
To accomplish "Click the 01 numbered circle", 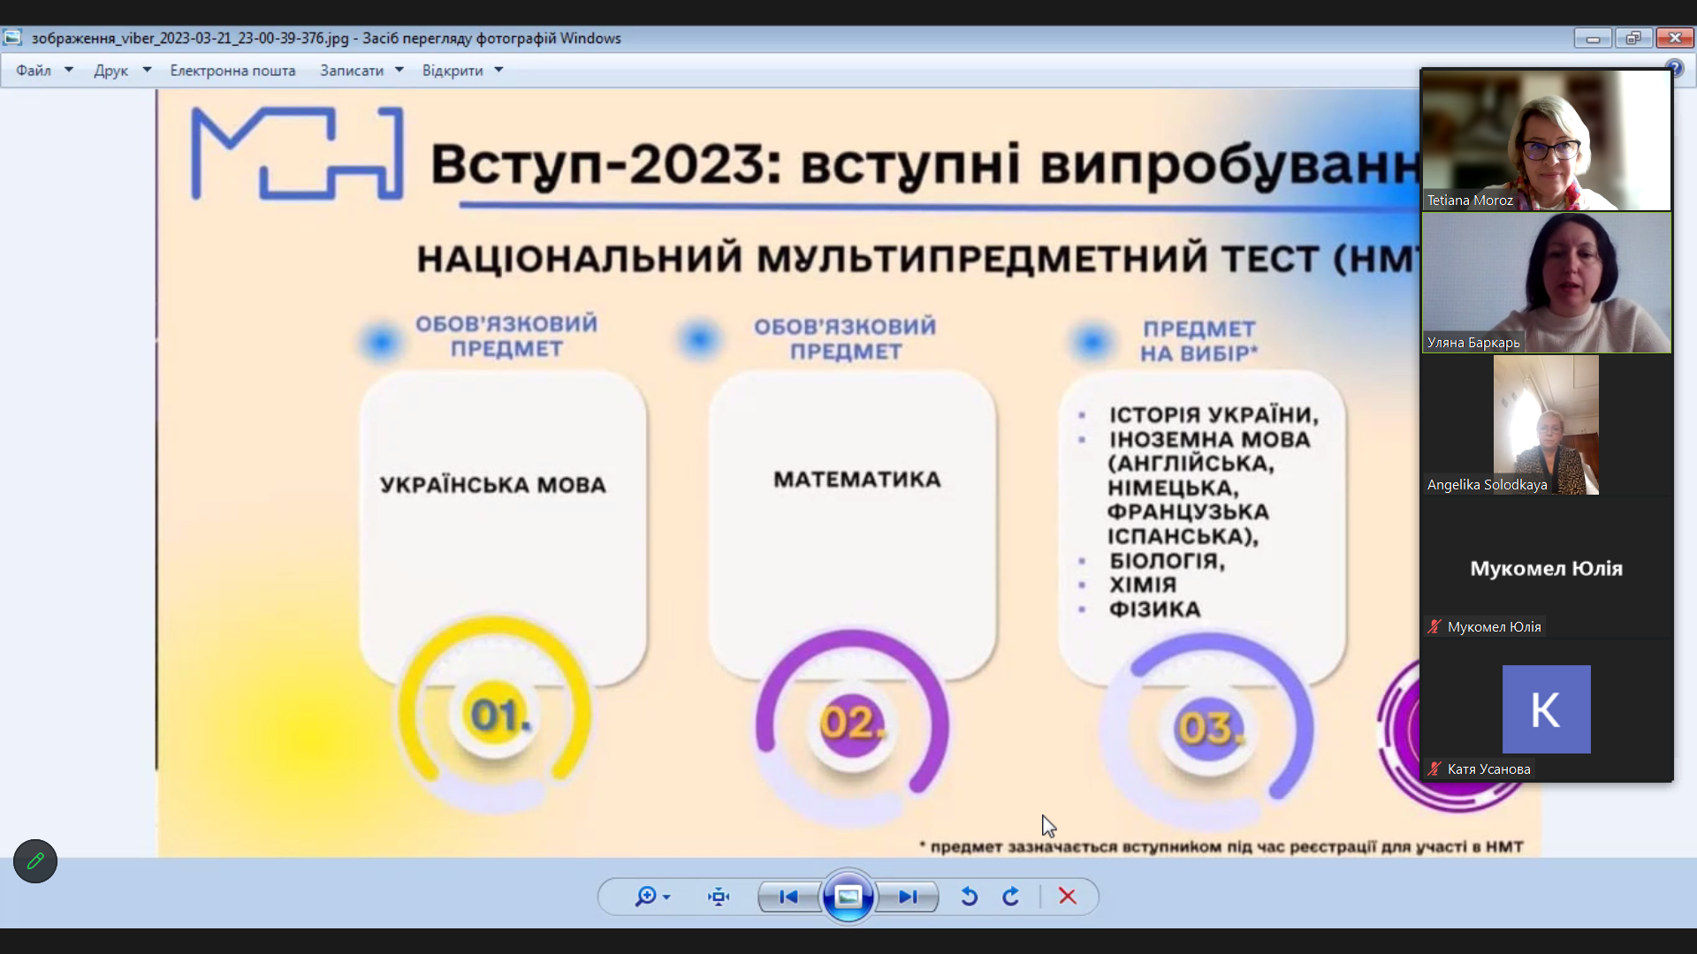I will pos(495,714).
